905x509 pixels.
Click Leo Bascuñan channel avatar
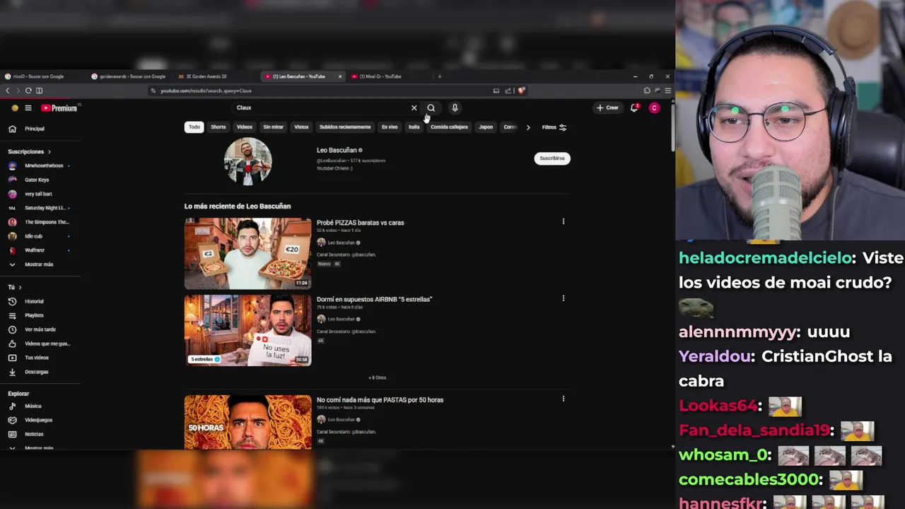[x=247, y=160]
